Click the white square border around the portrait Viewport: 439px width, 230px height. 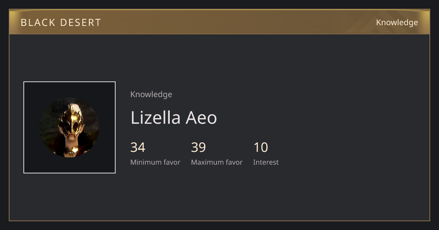70,82
